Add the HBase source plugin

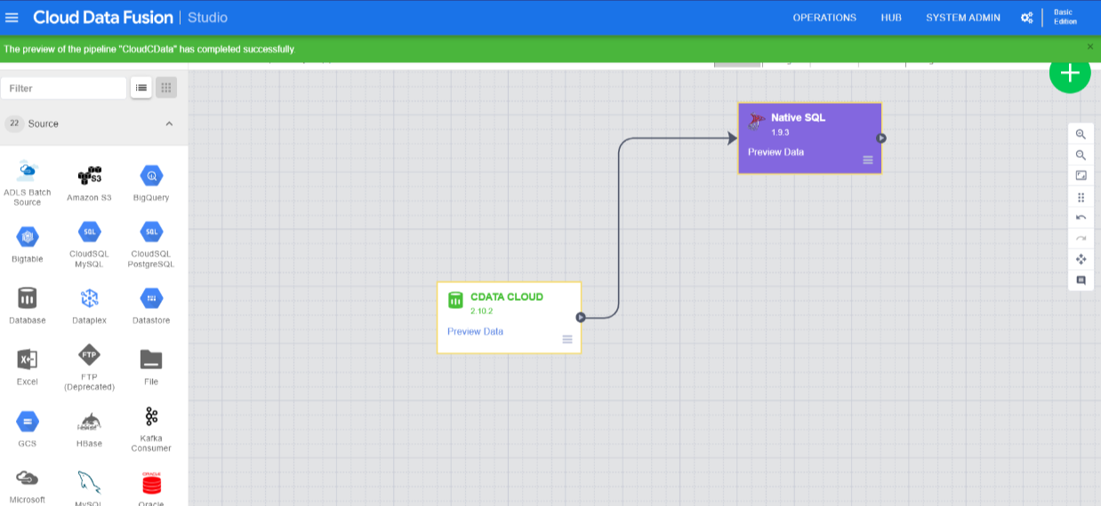point(89,428)
